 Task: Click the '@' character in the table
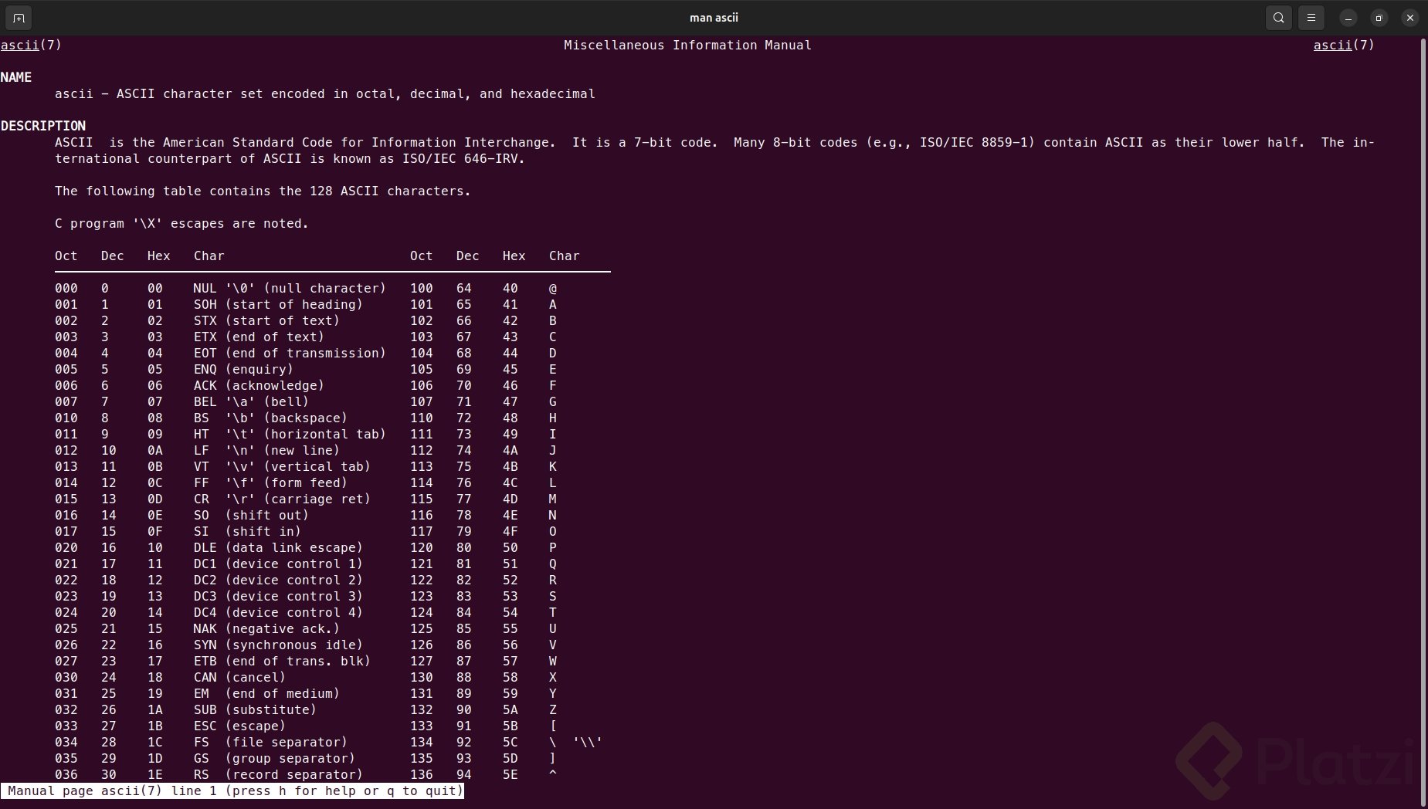point(553,289)
